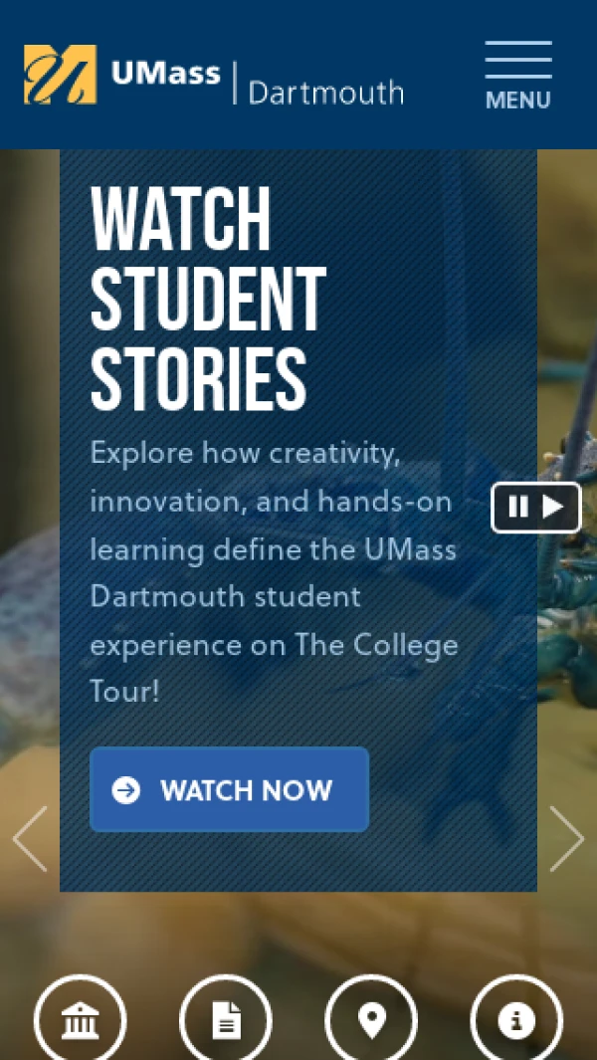Image resolution: width=597 pixels, height=1060 pixels.
Task: Tap the MENU label in header
Action: coord(517,101)
